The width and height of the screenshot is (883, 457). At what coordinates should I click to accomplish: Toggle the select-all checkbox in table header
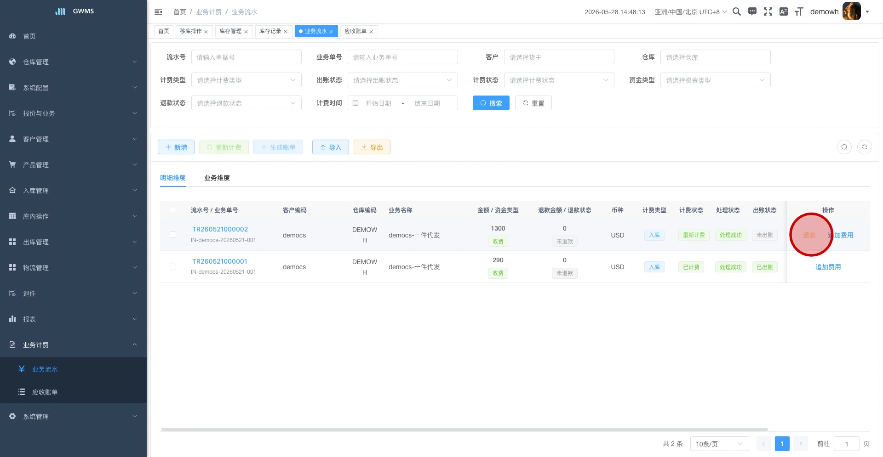[173, 210]
